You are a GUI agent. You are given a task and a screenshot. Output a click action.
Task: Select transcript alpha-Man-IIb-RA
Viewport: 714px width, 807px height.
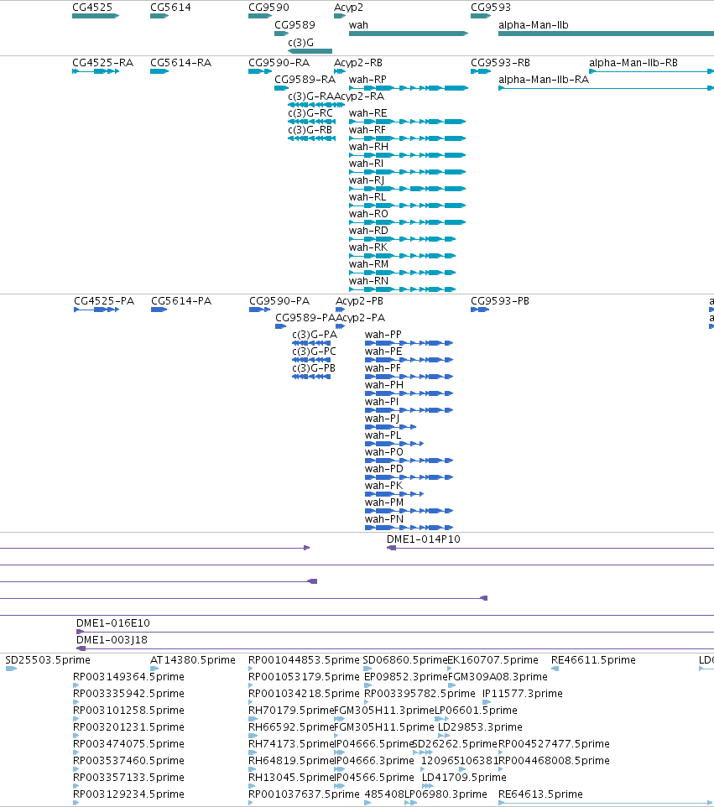606,88
